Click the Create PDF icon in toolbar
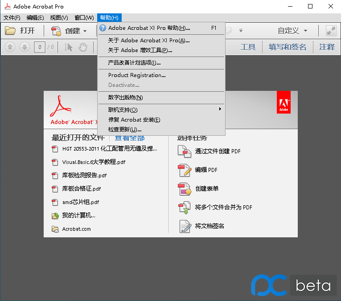The height and width of the screenshot is (301, 341). tap(56, 31)
